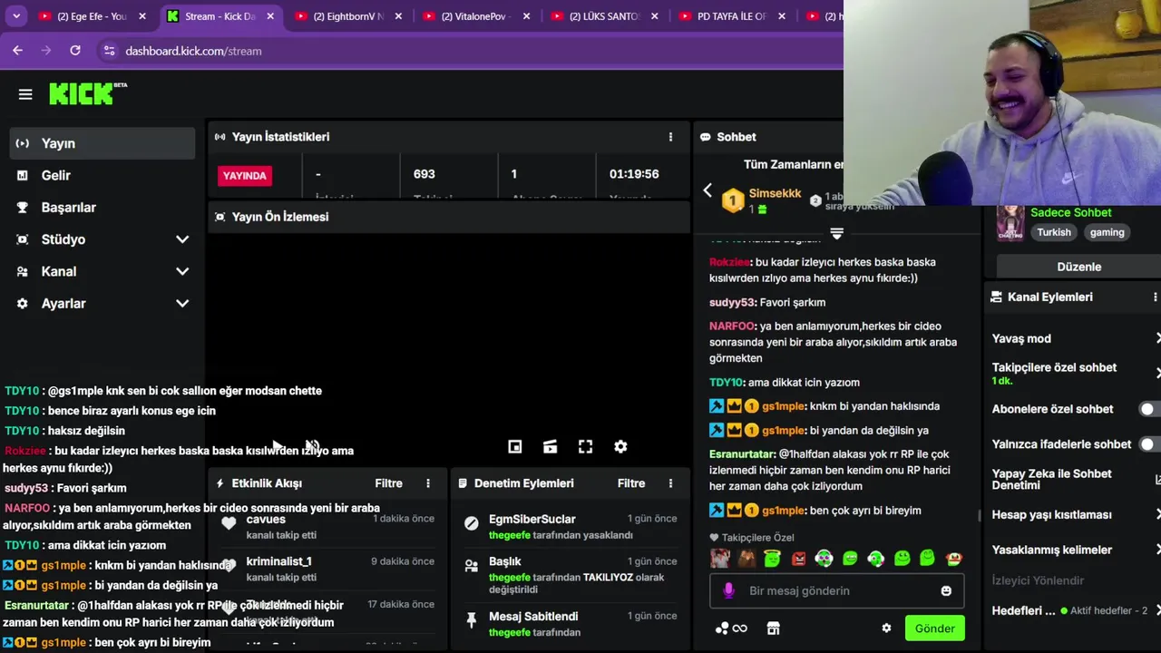Insert the angry red emote
Screen dimensions: 1161x653
click(x=798, y=559)
